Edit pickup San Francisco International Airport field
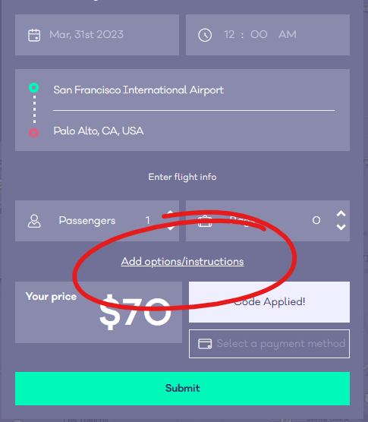This screenshot has height=422, width=368. 193,90
